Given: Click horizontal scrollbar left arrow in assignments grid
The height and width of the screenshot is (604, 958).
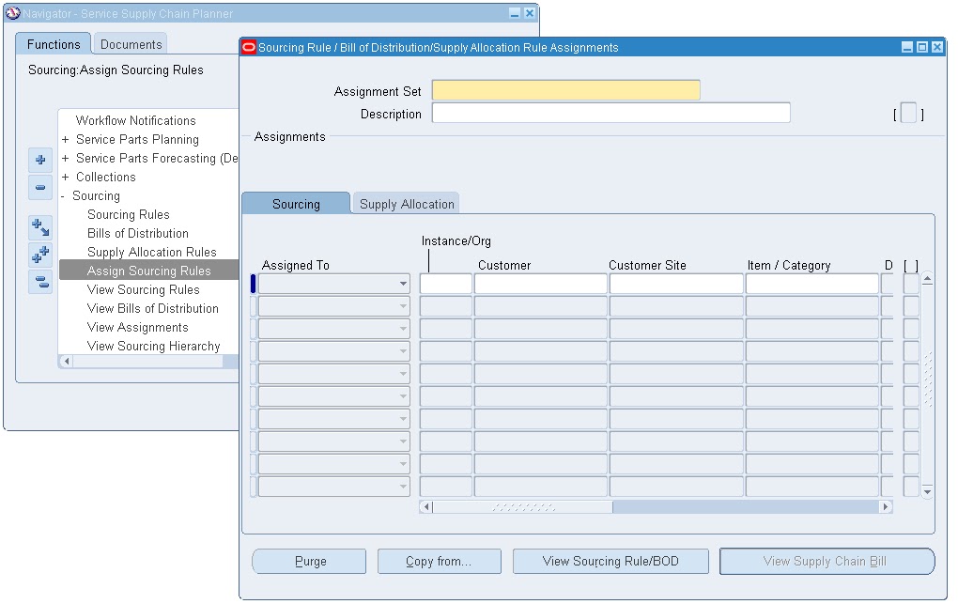Looking at the screenshot, I should pyautogui.click(x=426, y=507).
